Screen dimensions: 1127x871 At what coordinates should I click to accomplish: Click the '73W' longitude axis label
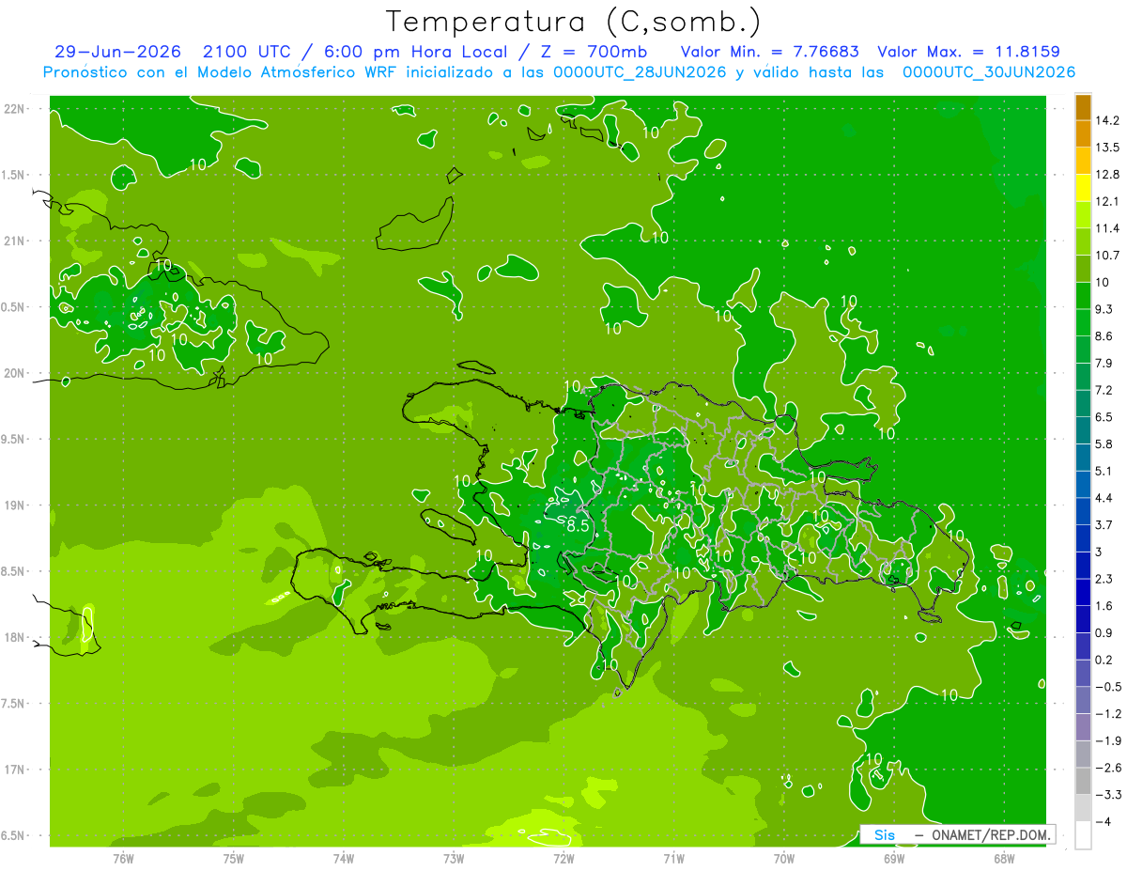pos(453,858)
